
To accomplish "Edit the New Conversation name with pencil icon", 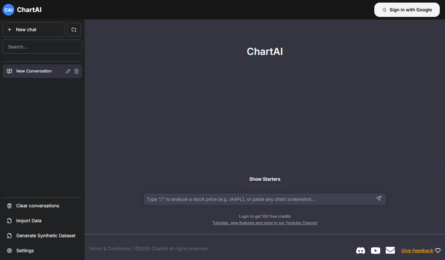I will (68, 71).
